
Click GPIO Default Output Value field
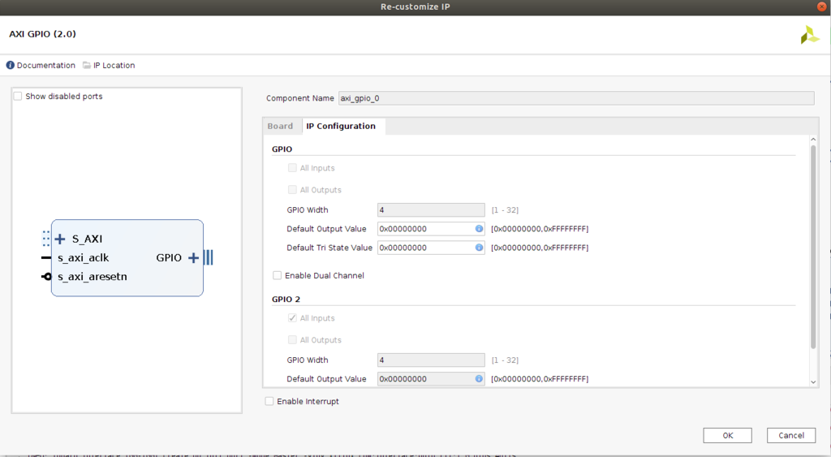coord(431,229)
